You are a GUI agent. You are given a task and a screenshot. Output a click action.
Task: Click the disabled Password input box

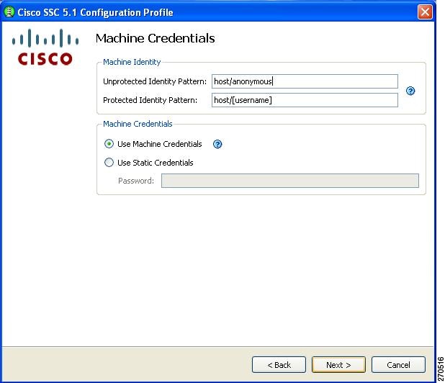click(x=289, y=181)
